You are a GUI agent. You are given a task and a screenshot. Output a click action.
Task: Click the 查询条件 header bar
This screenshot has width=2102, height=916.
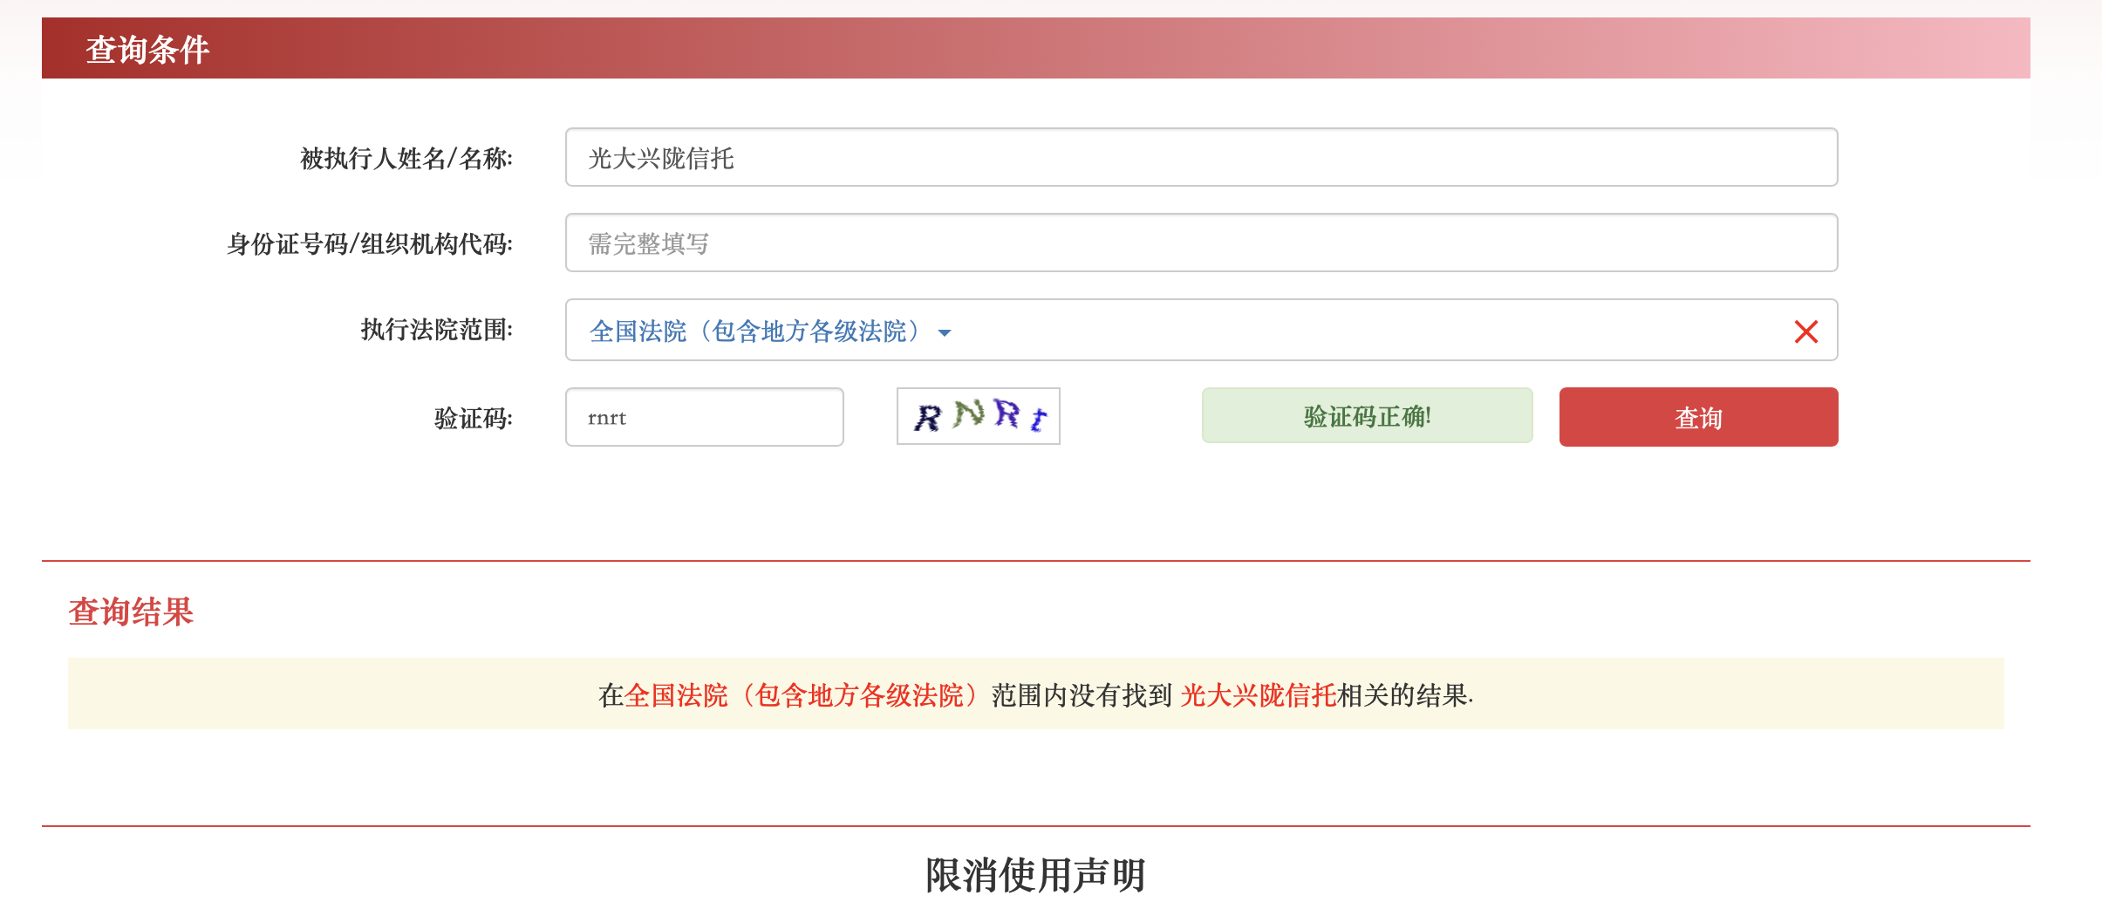[1034, 49]
